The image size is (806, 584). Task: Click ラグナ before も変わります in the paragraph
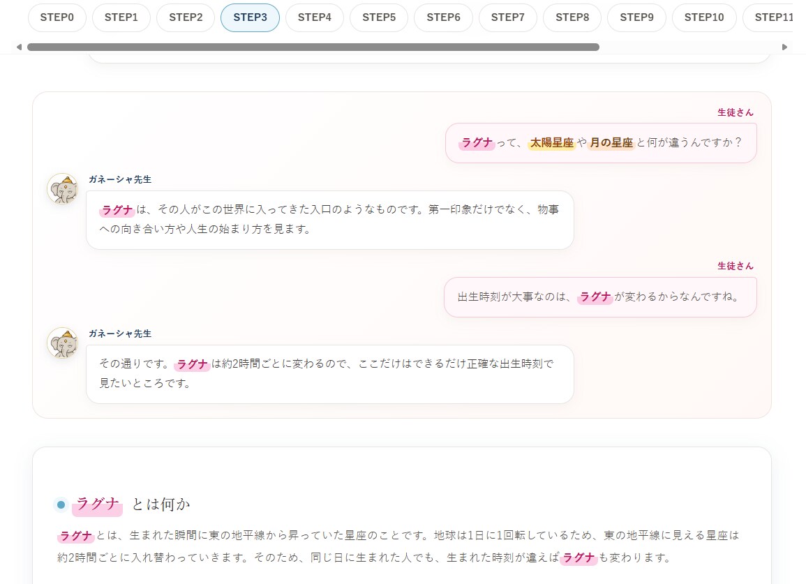click(579, 557)
